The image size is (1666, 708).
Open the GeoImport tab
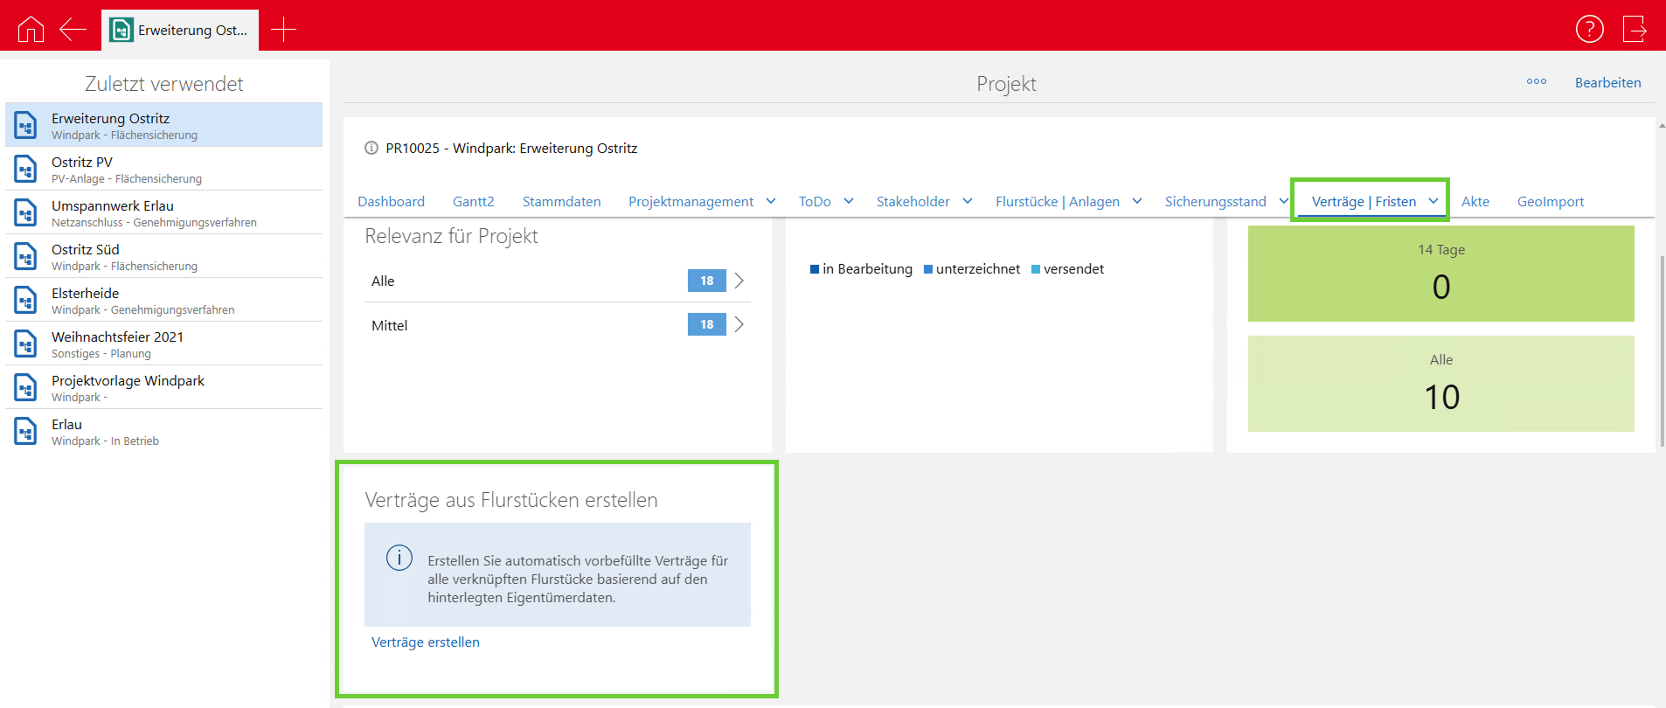(1550, 202)
